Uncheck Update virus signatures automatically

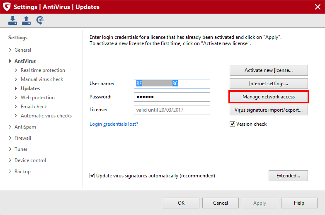pos(92,175)
